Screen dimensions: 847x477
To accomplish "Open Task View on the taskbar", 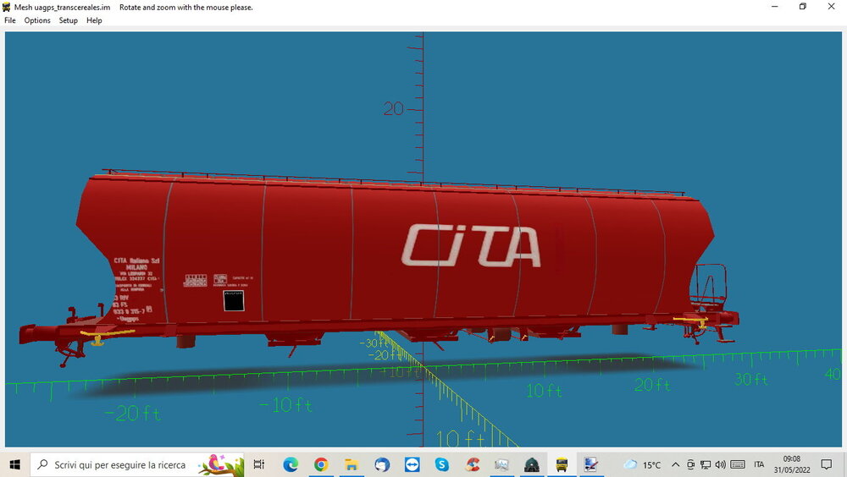I will click(259, 464).
